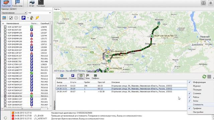The height and width of the screenshot is (120, 214).
Task: Click the Зоны flag tab icon
Action: tap(88, 77)
